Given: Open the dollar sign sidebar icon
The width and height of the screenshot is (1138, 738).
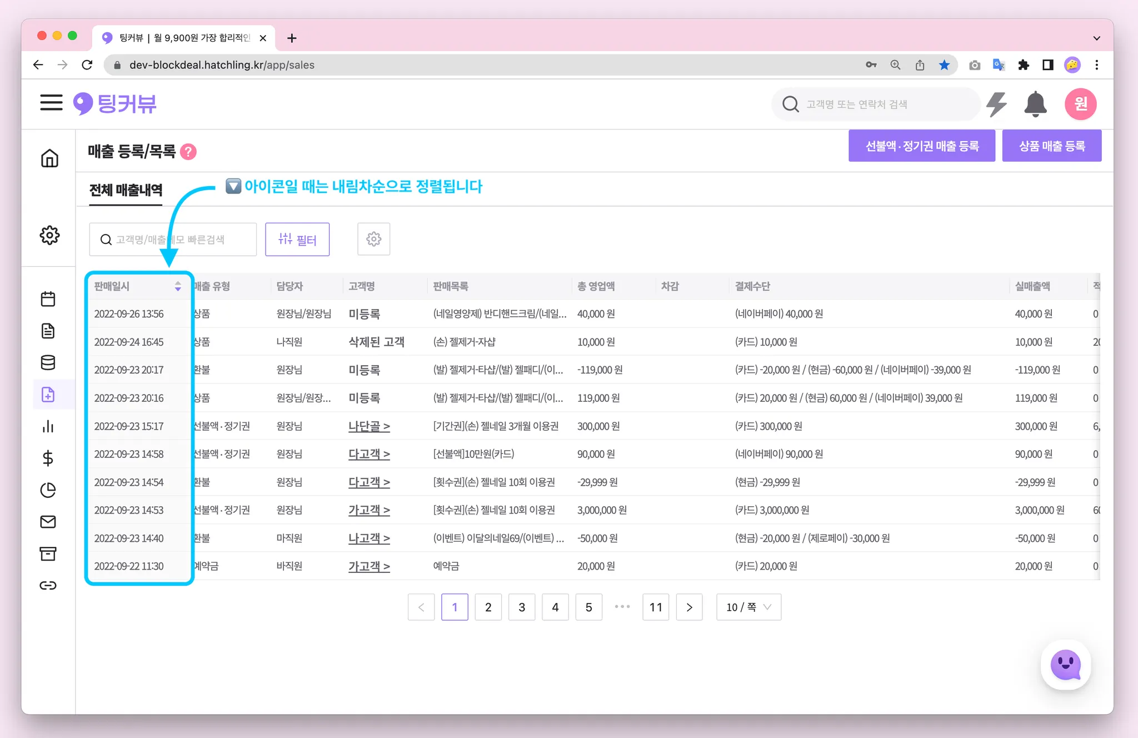Looking at the screenshot, I should 48,458.
